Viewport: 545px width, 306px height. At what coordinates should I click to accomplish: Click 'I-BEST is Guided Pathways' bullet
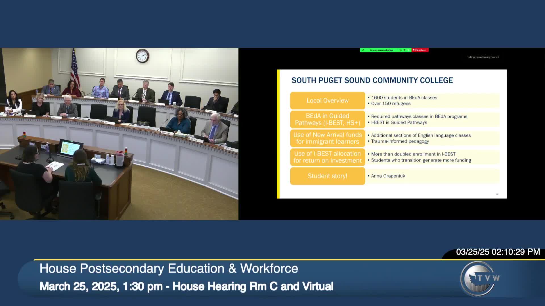point(399,122)
